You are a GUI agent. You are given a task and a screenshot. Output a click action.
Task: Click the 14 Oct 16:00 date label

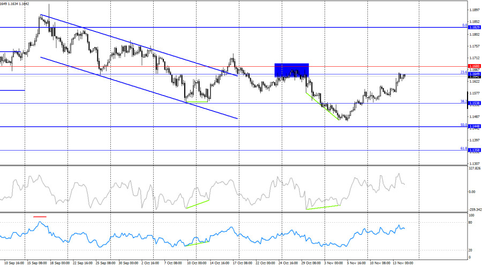[x=220, y=263]
